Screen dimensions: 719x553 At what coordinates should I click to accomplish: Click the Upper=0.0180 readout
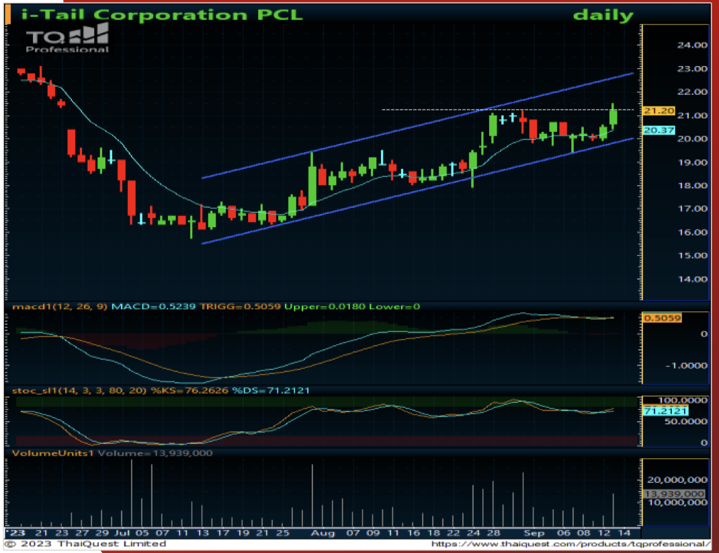point(325,307)
